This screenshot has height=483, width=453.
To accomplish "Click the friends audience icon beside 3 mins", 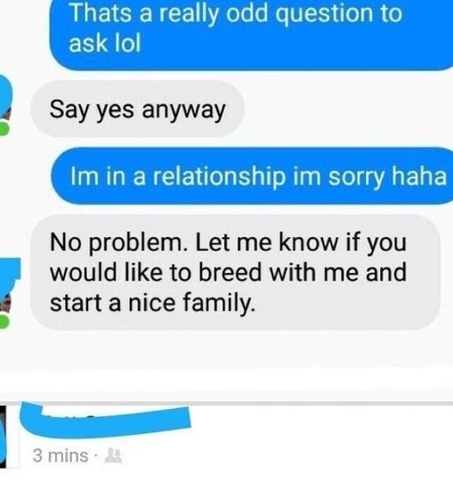I will tap(114, 455).
